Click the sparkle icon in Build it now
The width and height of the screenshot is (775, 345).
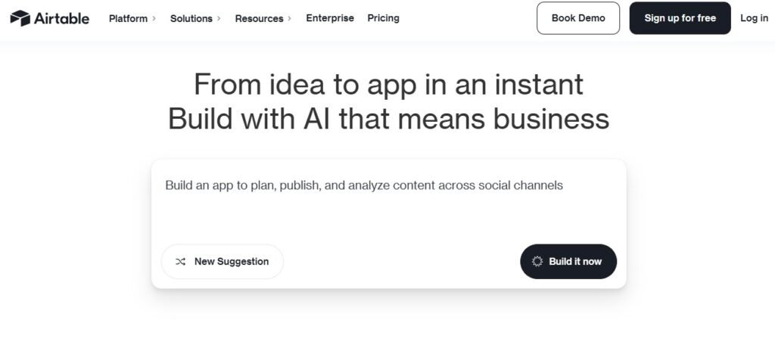click(537, 262)
